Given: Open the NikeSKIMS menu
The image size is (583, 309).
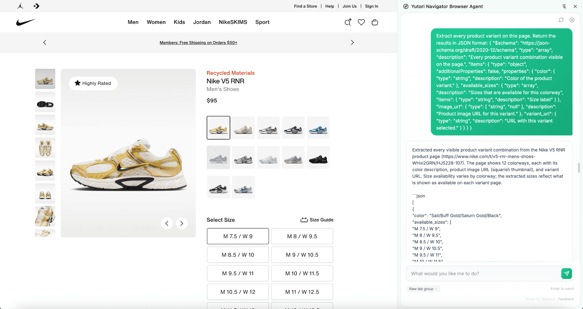Looking at the screenshot, I should [233, 22].
